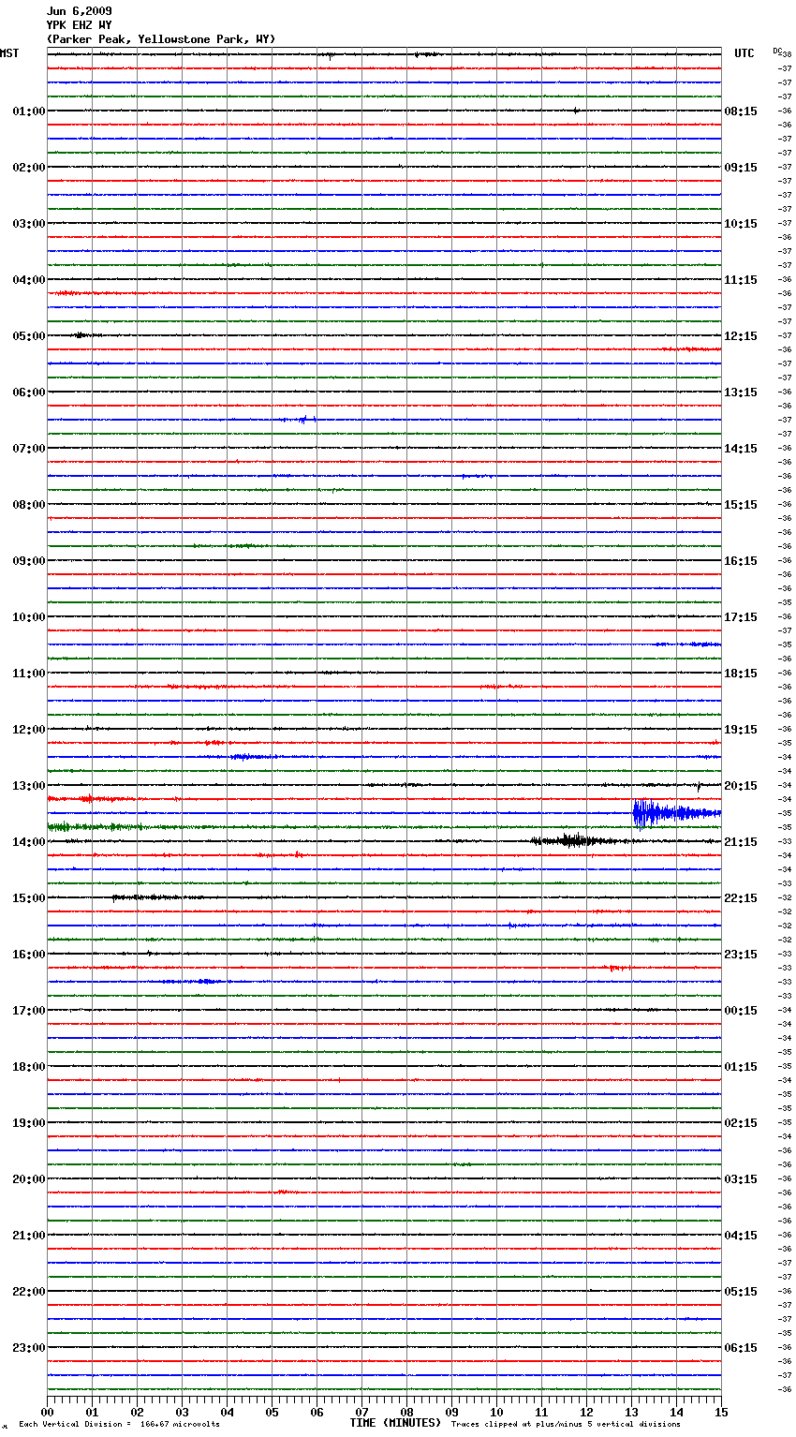Select the 01:00 MST time label
The width and height of the screenshot is (796, 1437).
click(x=28, y=111)
